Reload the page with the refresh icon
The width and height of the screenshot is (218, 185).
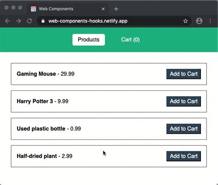(29, 21)
